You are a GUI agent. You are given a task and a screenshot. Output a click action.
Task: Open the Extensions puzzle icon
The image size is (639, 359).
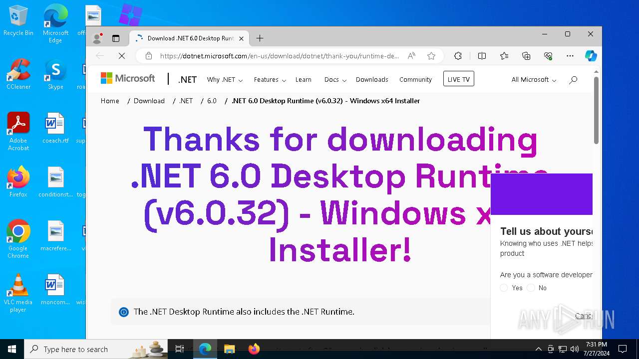[458, 56]
